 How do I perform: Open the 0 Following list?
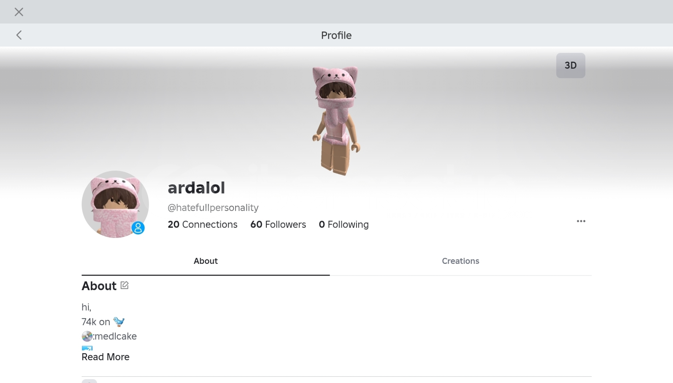344,224
